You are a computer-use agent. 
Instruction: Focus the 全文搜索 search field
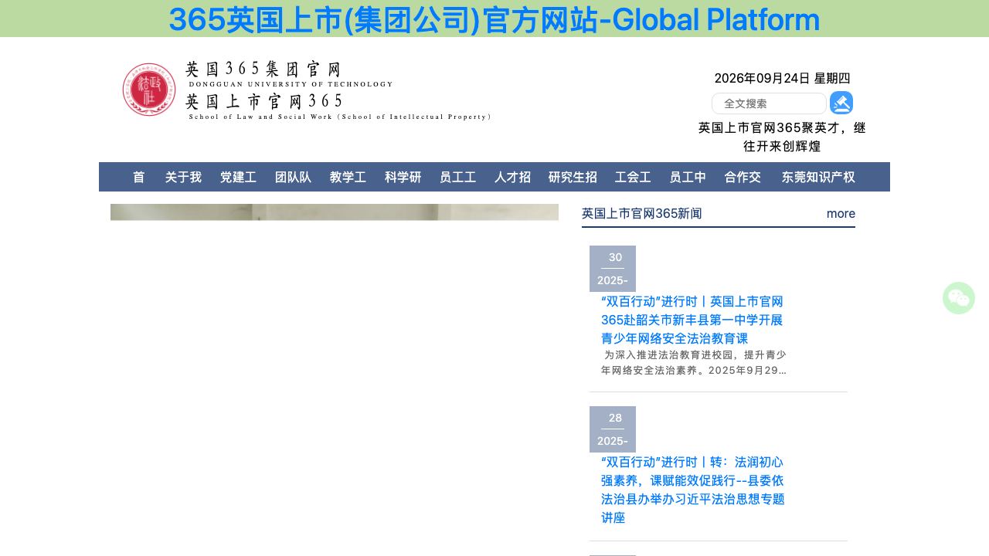point(769,103)
